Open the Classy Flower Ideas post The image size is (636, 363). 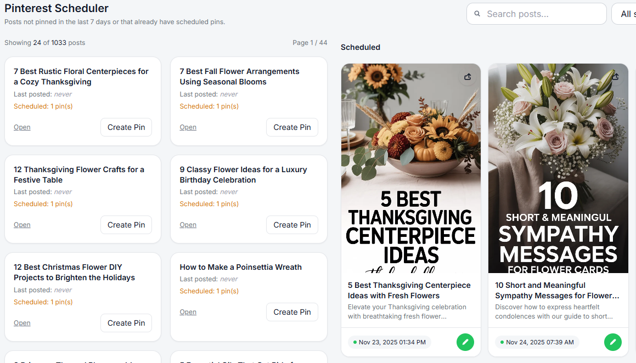tap(188, 224)
